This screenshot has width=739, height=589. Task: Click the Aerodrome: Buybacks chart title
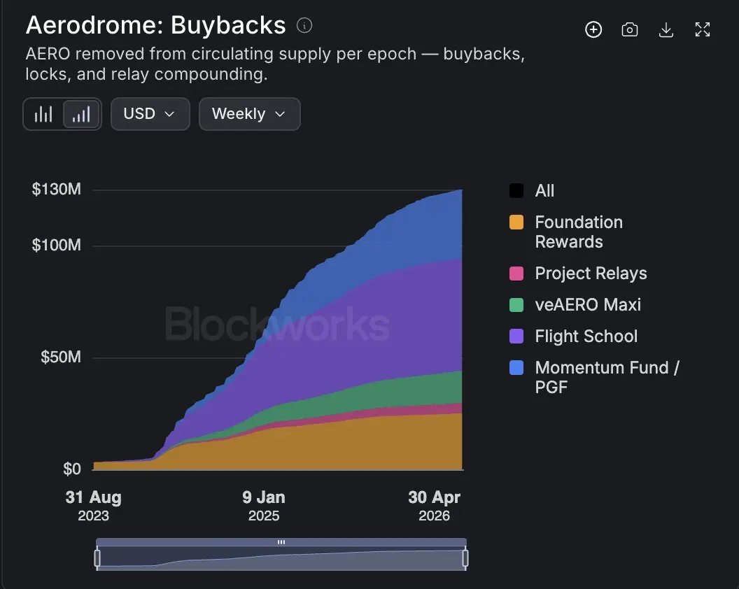(x=155, y=25)
